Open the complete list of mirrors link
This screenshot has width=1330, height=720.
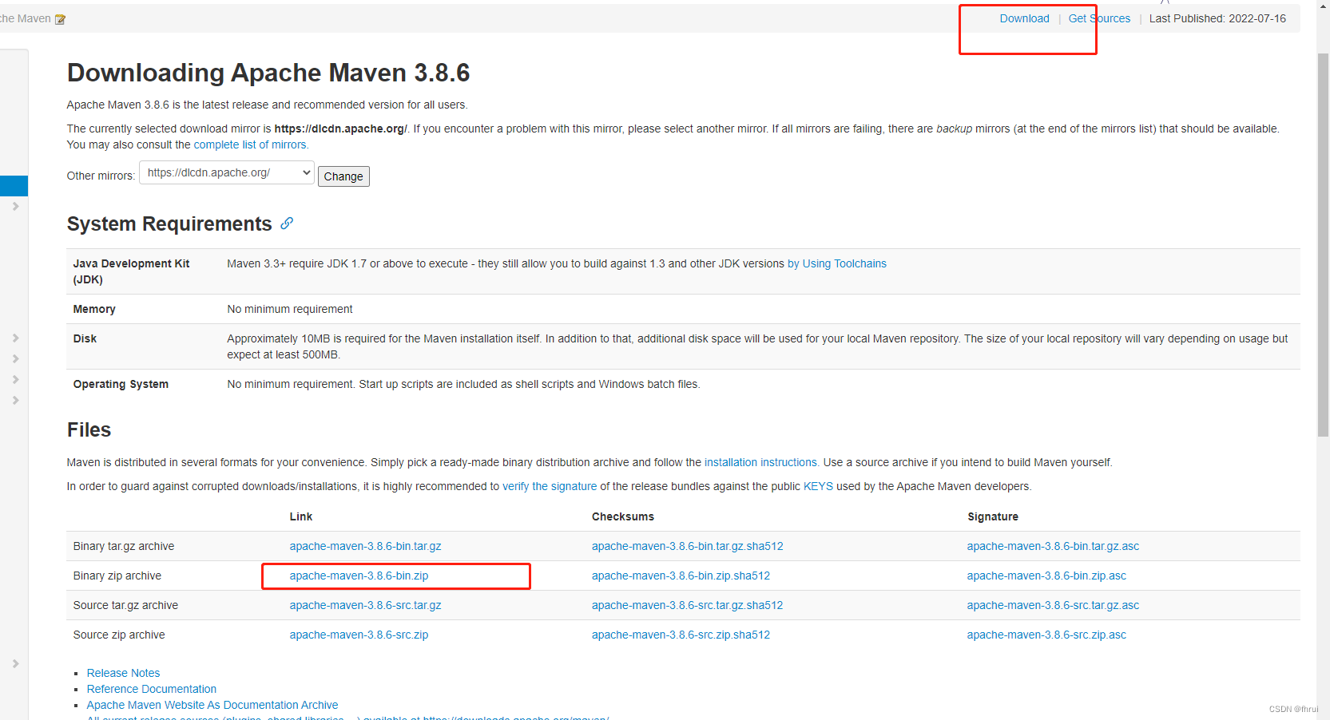tap(251, 144)
